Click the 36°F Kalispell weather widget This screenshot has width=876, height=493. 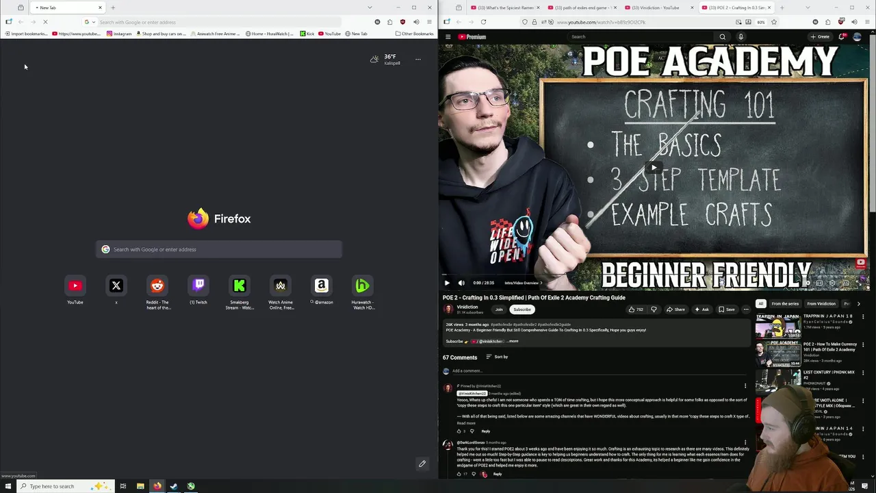[385, 60]
